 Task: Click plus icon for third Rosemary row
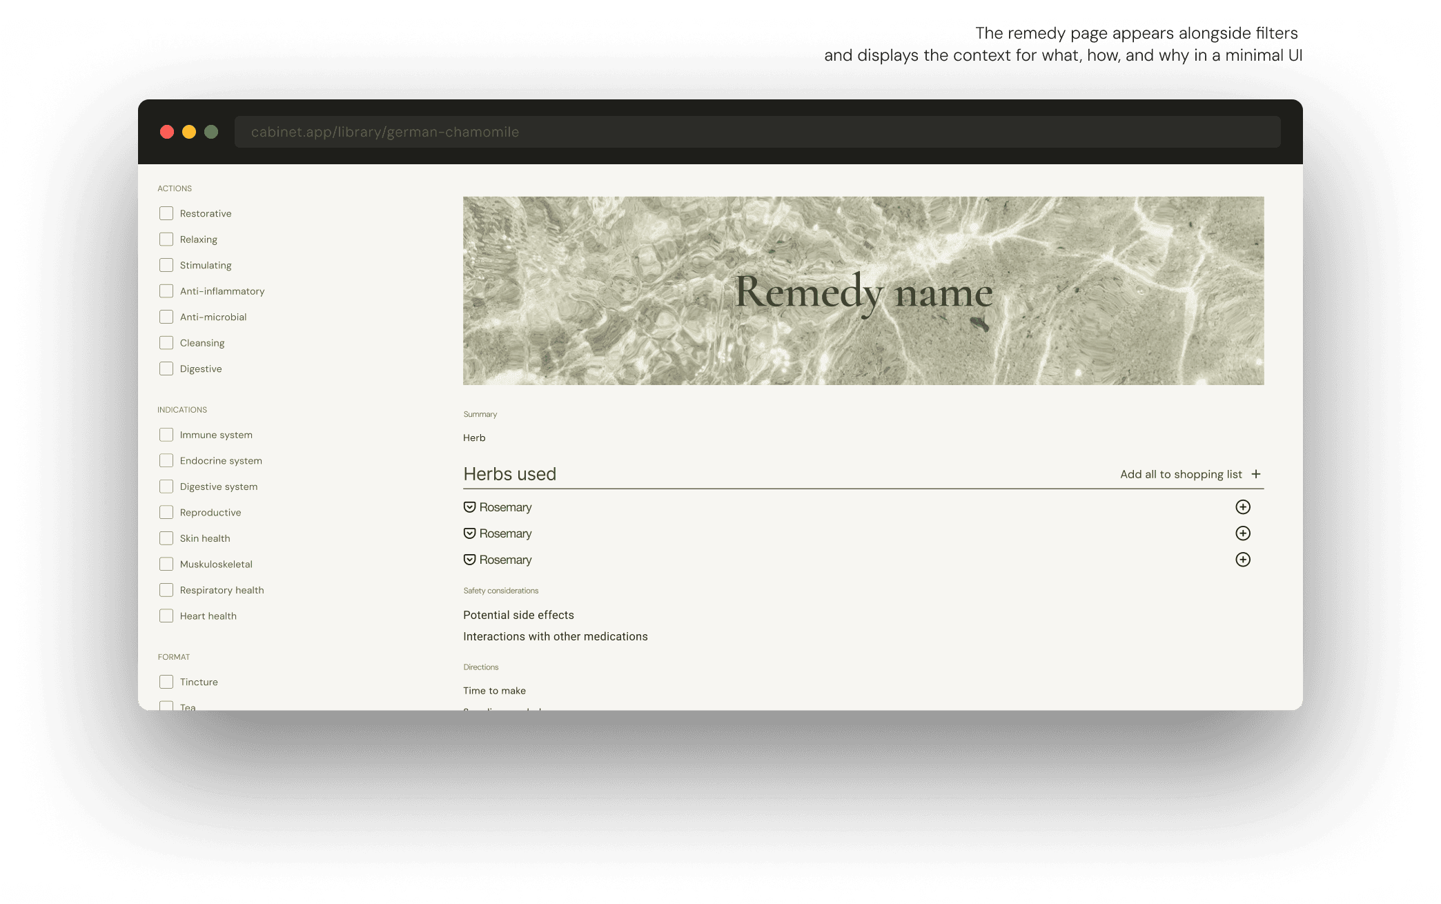point(1242,560)
